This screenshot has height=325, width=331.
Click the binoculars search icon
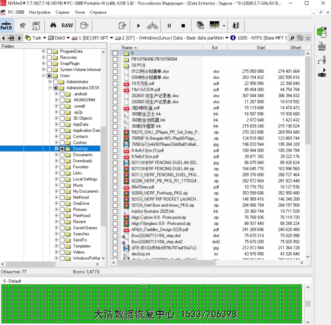click(53, 26)
